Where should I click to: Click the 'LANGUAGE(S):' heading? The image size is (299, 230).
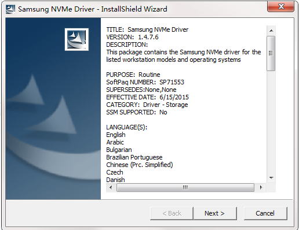(x=127, y=127)
